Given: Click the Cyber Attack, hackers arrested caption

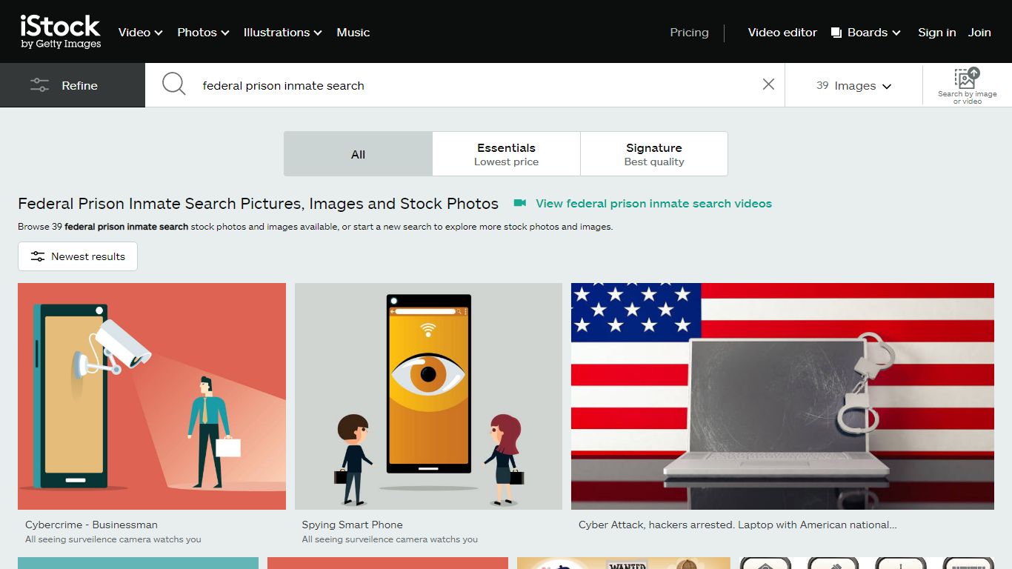Looking at the screenshot, I should coord(738,525).
